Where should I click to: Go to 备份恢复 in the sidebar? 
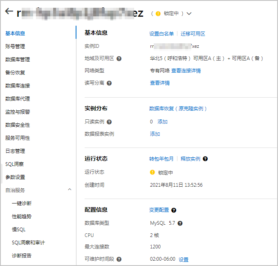(x=15, y=73)
